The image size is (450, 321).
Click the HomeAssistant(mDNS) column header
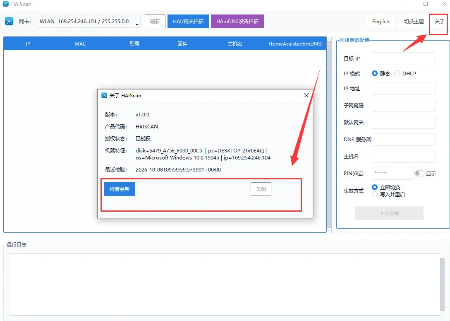[295, 43]
